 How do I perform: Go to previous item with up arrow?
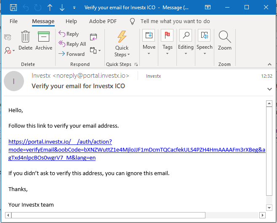point(50,8)
